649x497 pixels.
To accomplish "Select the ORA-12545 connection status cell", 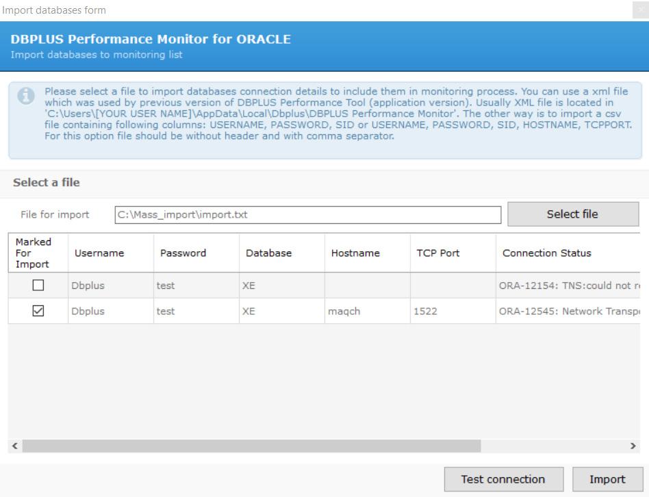I will [568, 311].
